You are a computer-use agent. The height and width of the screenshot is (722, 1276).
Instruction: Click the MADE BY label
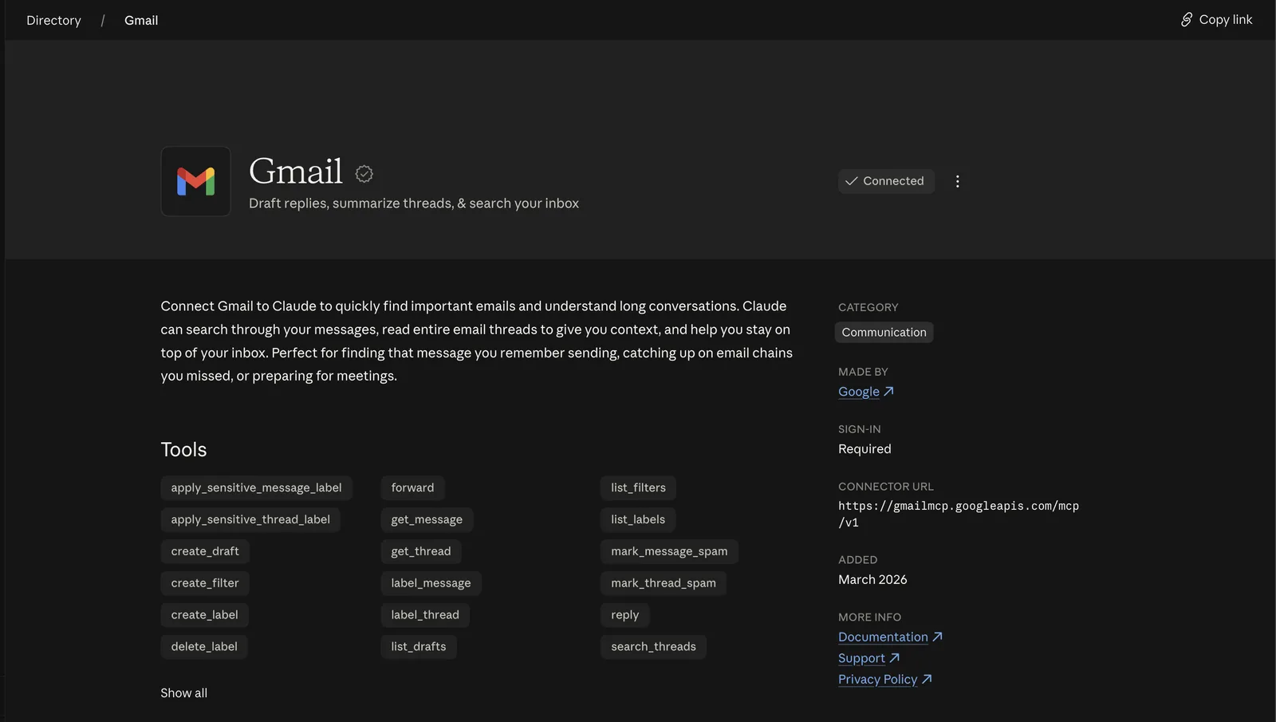[x=863, y=372]
